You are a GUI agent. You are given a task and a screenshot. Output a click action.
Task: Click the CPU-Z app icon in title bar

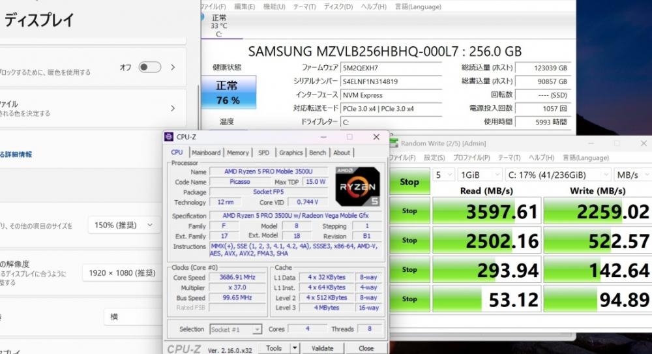(x=169, y=137)
